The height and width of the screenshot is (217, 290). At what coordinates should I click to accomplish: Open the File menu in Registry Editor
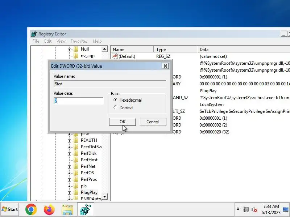click(x=36, y=41)
